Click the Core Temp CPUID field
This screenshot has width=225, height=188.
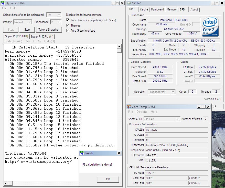pos(177,130)
